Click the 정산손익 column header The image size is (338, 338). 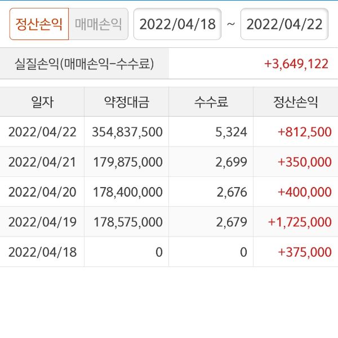pyautogui.click(x=296, y=102)
